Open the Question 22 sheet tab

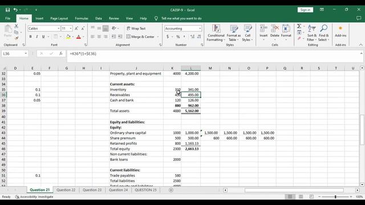pos(66,190)
